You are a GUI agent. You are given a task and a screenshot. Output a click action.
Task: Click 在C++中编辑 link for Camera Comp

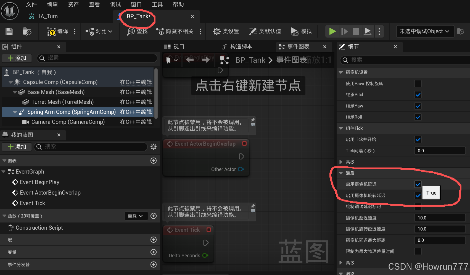click(x=136, y=122)
